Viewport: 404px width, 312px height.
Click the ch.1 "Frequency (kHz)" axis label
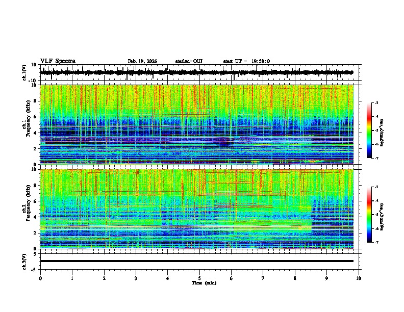pos(28,118)
